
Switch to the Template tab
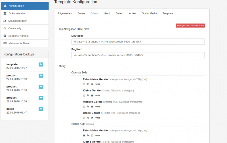168,13
